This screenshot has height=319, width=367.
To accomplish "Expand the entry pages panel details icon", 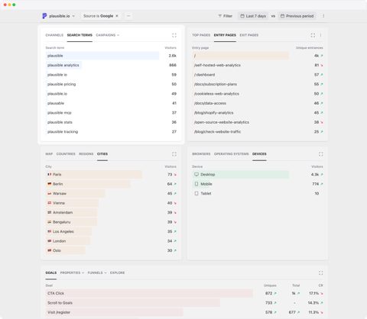I will pos(313,35).
